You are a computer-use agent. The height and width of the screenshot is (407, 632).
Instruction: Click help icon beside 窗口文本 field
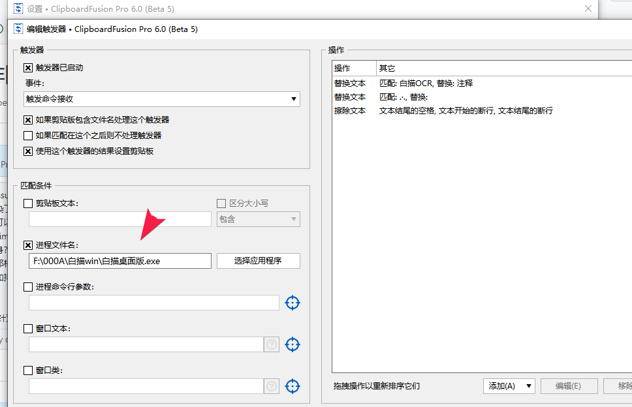272,344
